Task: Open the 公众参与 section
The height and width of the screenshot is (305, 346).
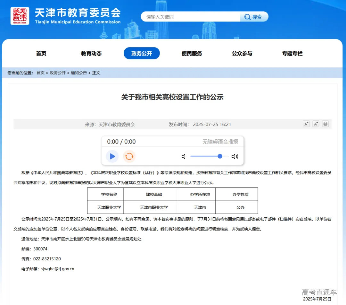Action: (x=242, y=53)
